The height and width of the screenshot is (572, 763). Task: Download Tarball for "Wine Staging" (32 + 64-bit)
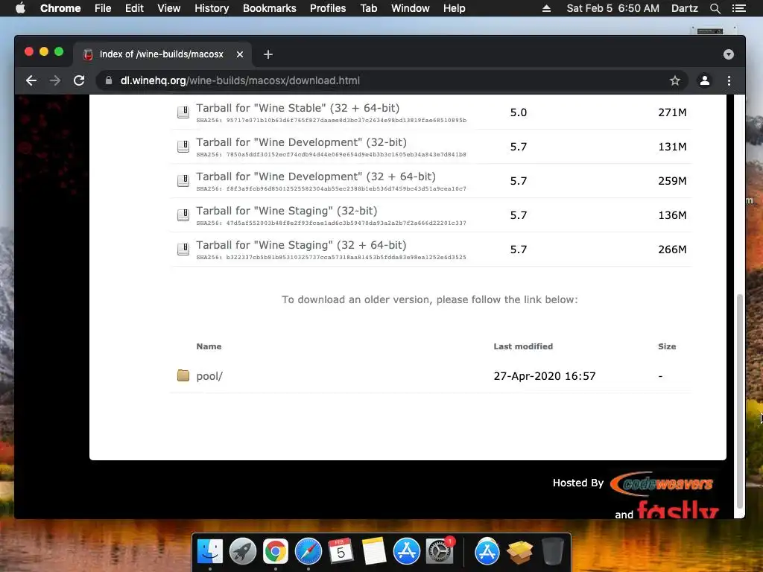click(301, 245)
